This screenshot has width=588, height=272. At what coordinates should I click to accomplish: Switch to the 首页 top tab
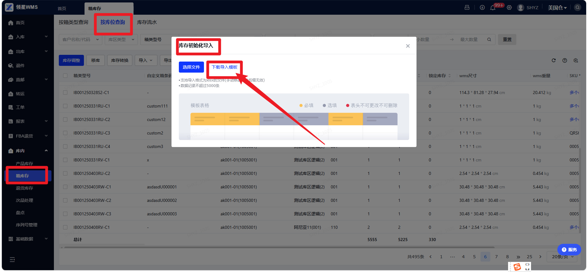tap(62, 9)
